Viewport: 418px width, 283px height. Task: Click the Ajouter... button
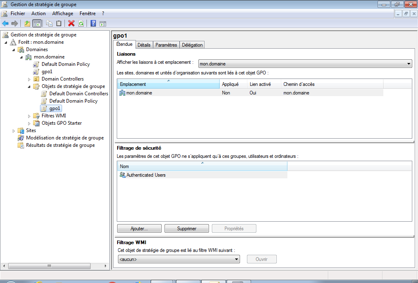coord(139,229)
